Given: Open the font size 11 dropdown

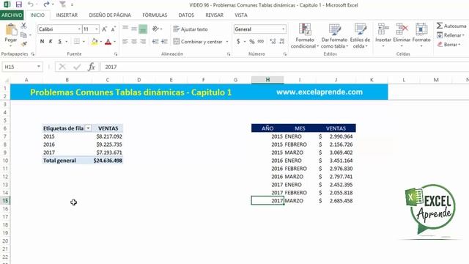Looking at the screenshot, I should [96, 29].
